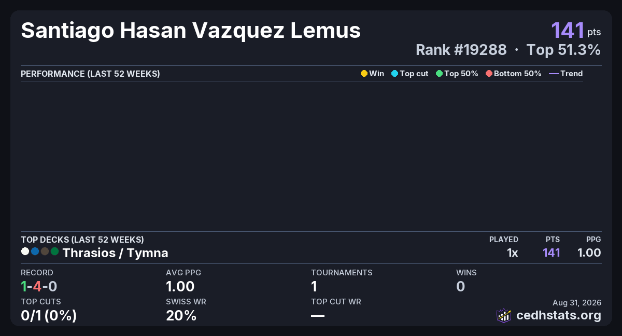Click the Aug 31, 2026 date
The height and width of the screenshot is (336, 622).
pos(577,302)
